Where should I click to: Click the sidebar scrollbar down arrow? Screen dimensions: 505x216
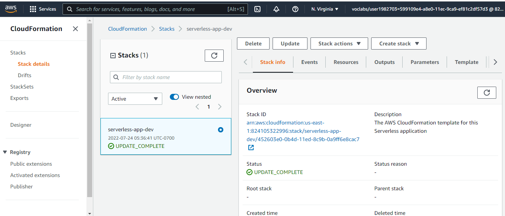click(x=90, y=213)
